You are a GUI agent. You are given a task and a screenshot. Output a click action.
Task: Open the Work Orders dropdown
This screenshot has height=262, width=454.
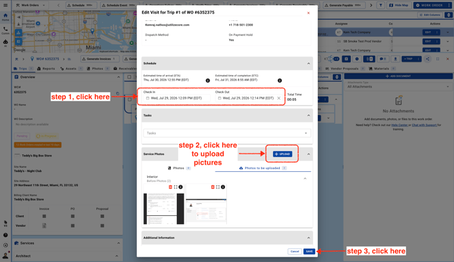tap(30, 5)
